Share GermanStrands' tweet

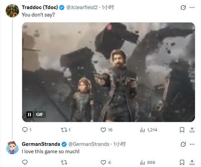(x=192, y=162)
